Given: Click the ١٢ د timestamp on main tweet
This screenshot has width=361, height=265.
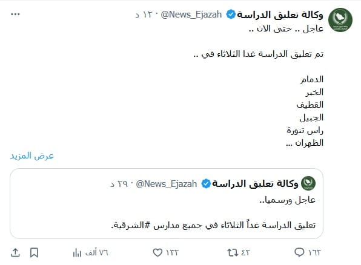Looking at the screenshot, I should tap(144, 15).
